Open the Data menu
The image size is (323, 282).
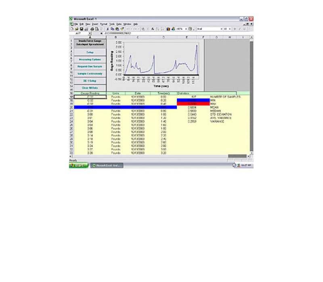[x=119, y=24]
